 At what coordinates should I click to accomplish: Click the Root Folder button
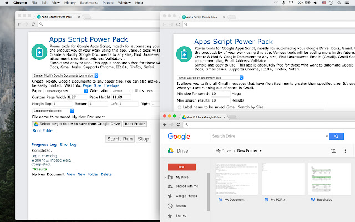[135, 124]
